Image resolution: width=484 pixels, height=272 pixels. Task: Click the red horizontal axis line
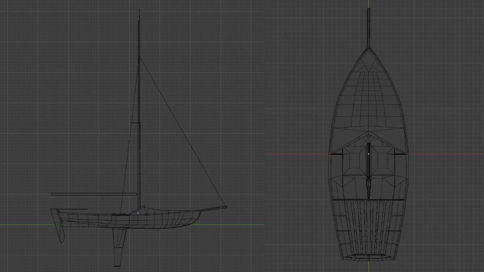coord(293,154)
